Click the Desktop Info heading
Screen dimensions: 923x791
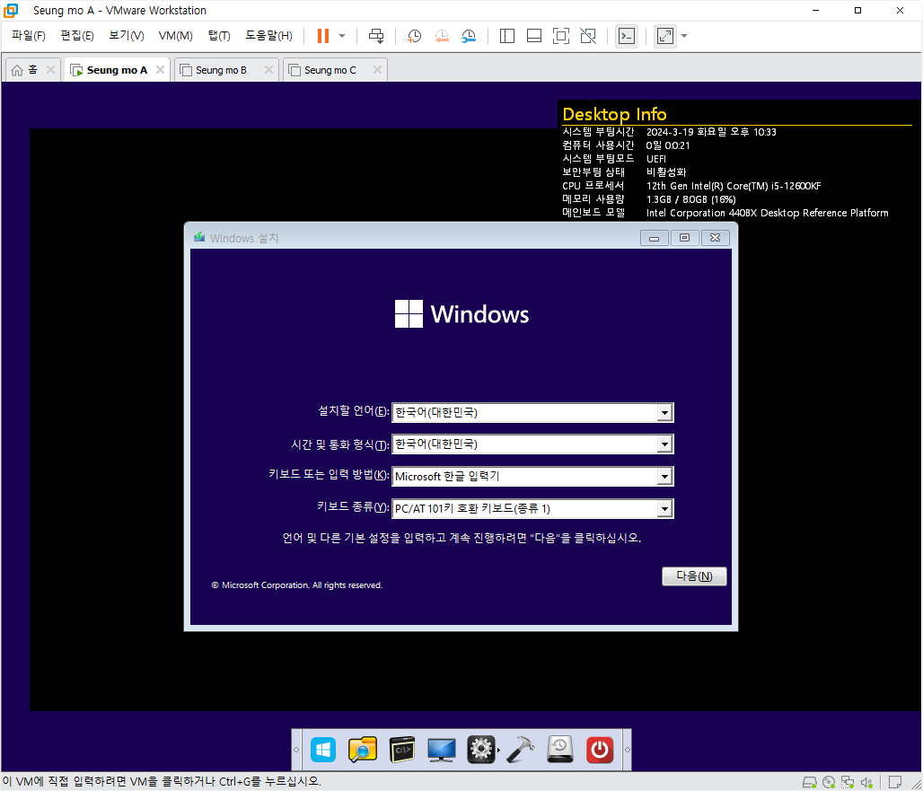(x=614, y=114)
